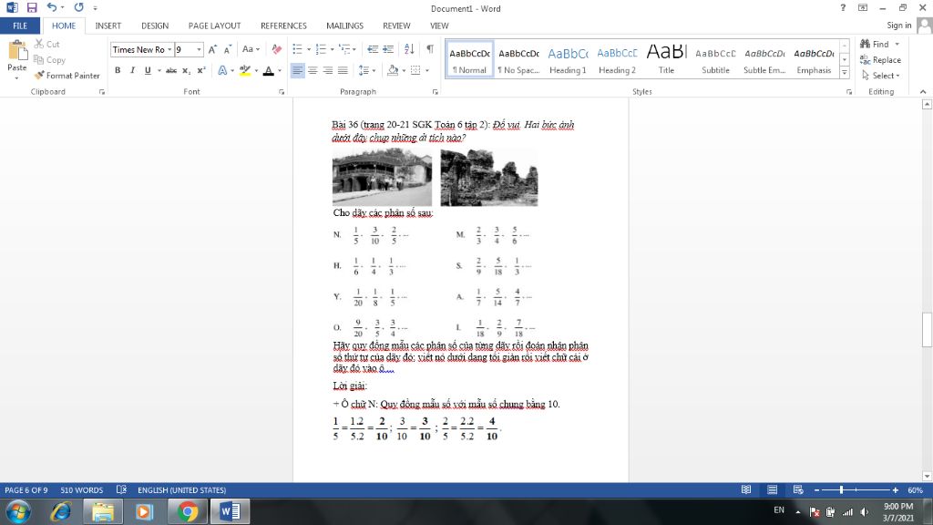Open Change Case dropdown
Viewport: 933px width, 525px height.
pyautogui.click(x=251, y=49)
